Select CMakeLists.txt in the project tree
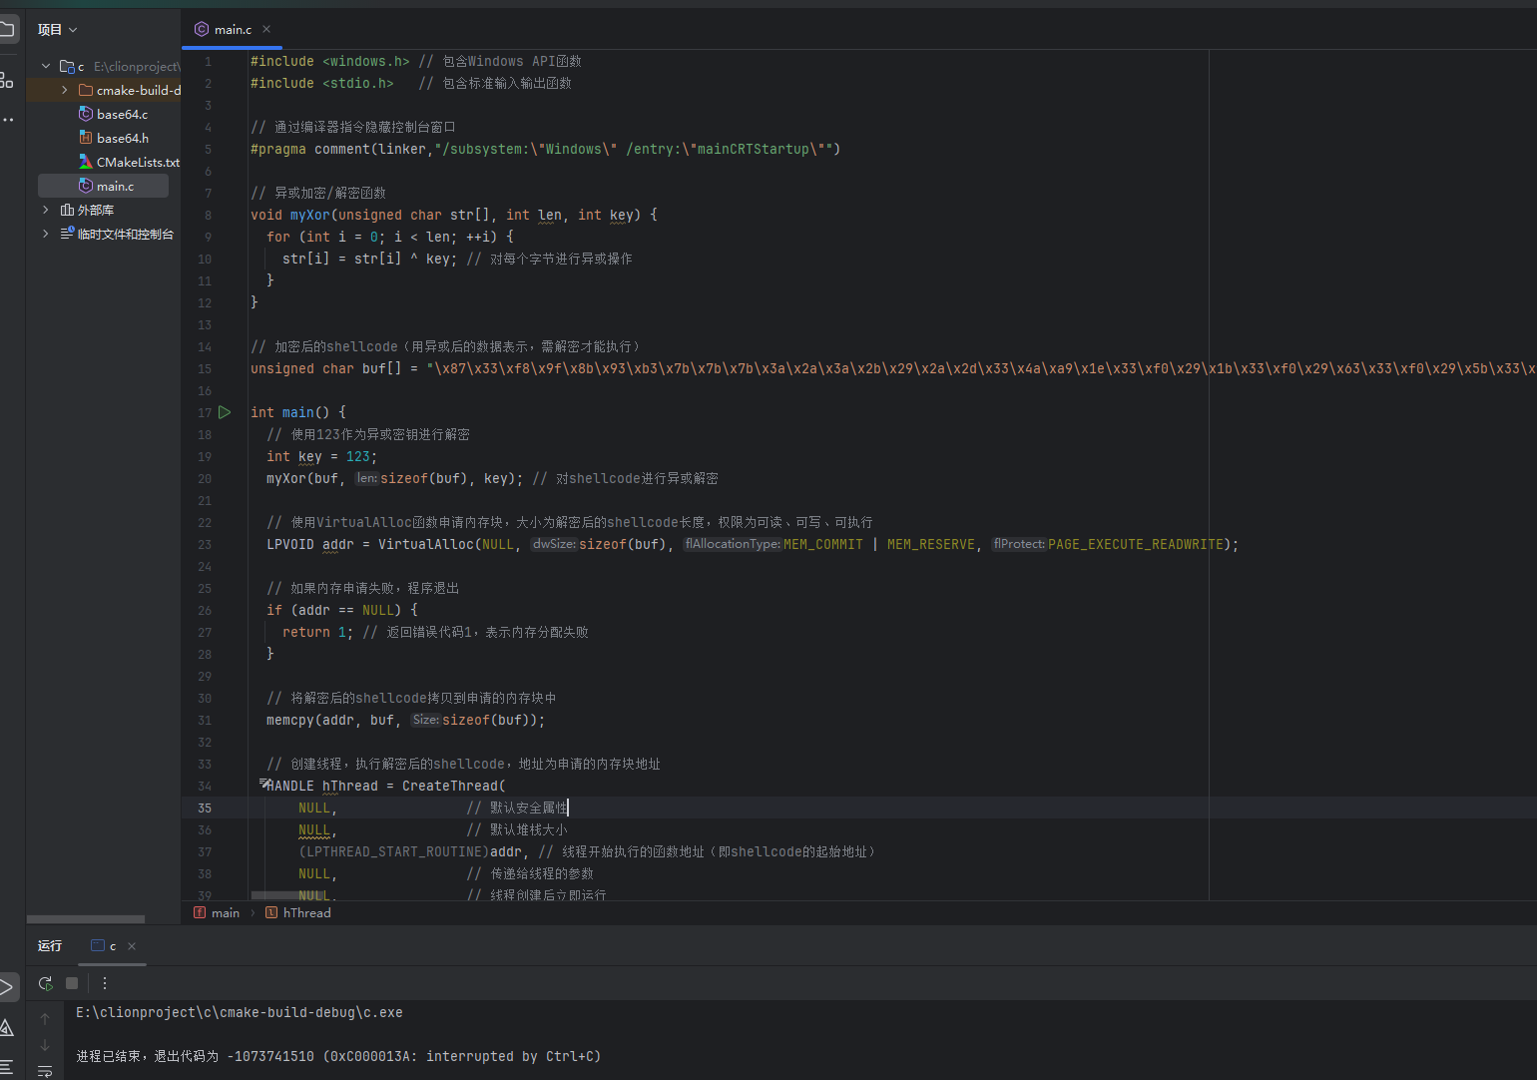The height and width of the screenshot is (1080, 1537). pyautogui.click(x=138, y=162)
